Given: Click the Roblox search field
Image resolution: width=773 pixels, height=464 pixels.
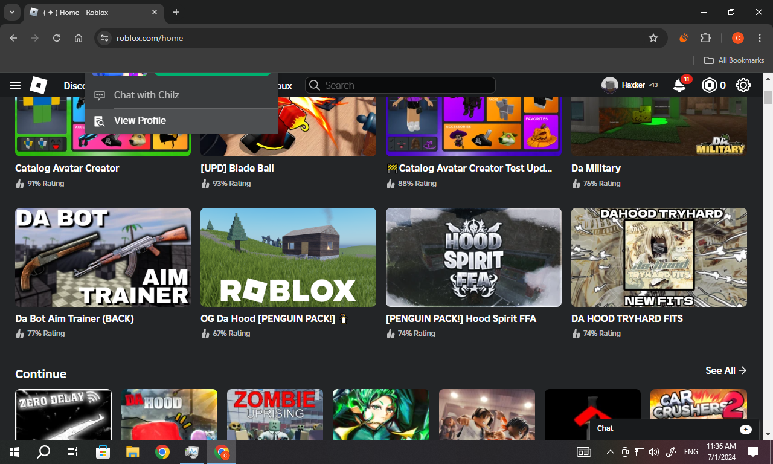Looking at the screenshot, I should pyautogui.click(x=400, y=85).
